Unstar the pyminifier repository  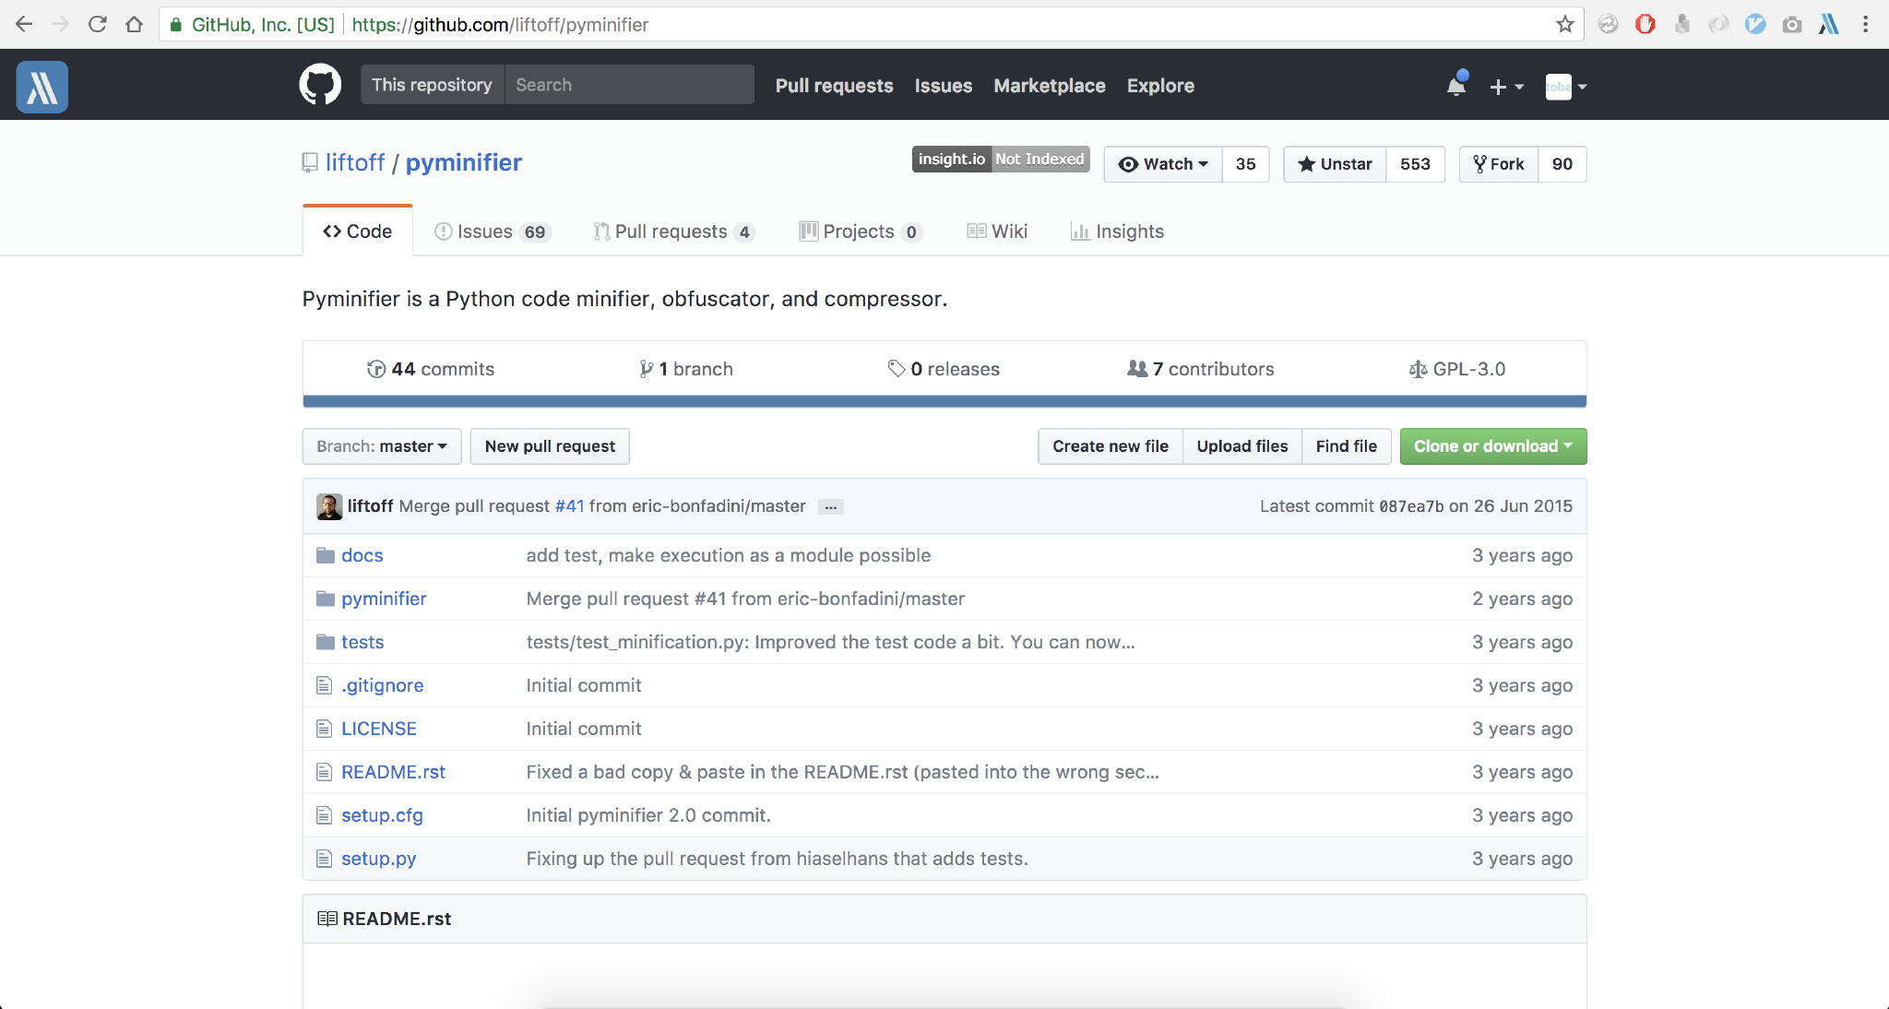[x=1335, y=164]
